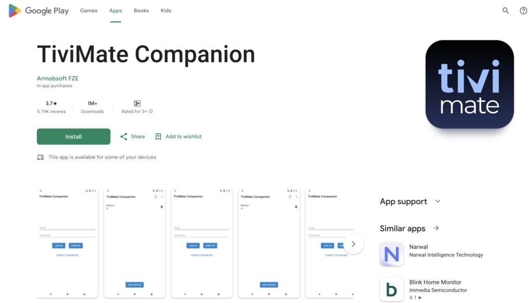Click the info icon next to Rated 3+
Image resolution: width=532 pixels, height=303 pixels.
tap(150, 111)
